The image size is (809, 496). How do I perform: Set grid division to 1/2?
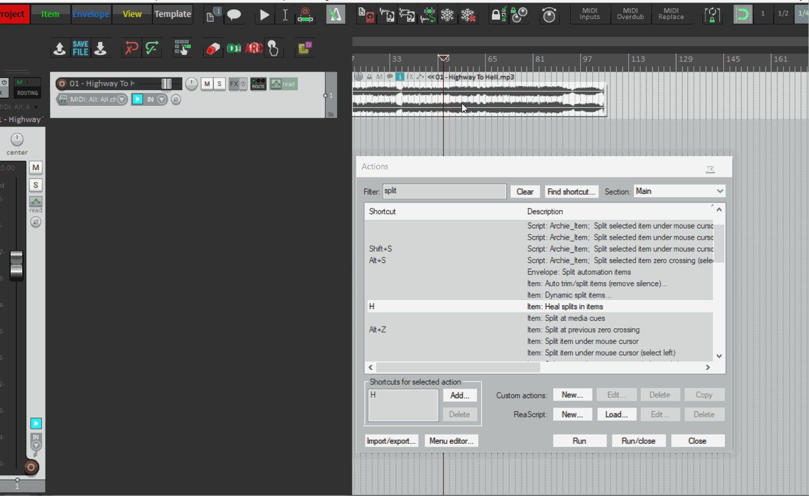coord(783,14)
